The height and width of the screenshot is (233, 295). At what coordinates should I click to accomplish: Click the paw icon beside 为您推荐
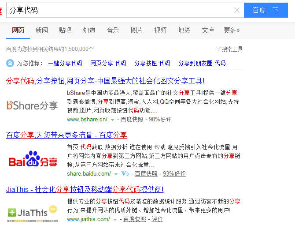pyautogui.click(x=10, y=63)
